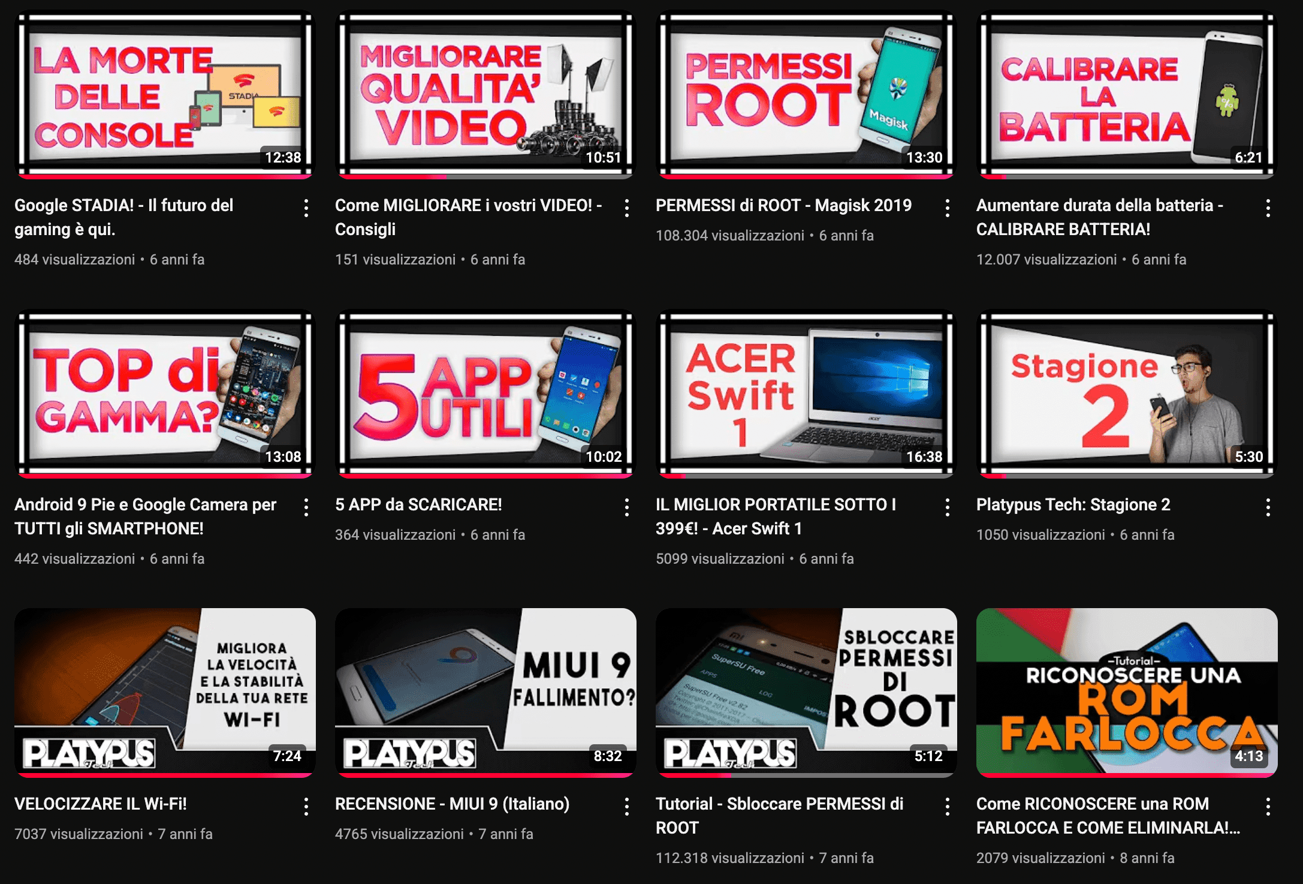This screenshot has width=1303, height=884.
Task: Open options menu for Sbloccare PERMESSI di ROOT
Action: point(948,807)
